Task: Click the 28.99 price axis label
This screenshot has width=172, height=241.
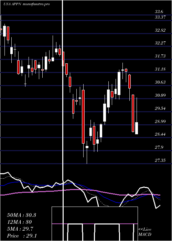Action: click(x=160, y=122)
